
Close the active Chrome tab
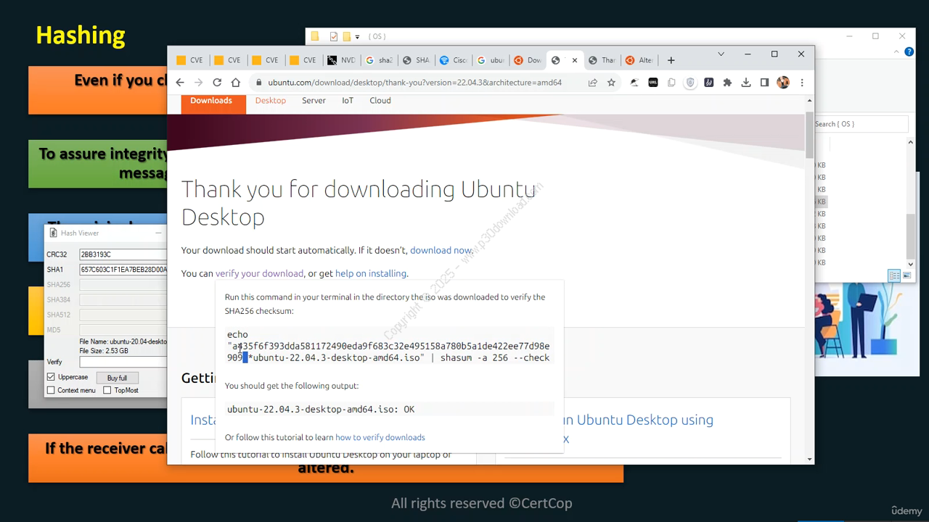575,60
